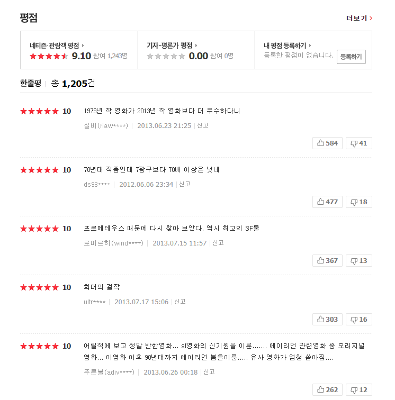Open 로미르히 reviewer profile
The height and width of the screenshot is (400, 395).
(113, 243)
